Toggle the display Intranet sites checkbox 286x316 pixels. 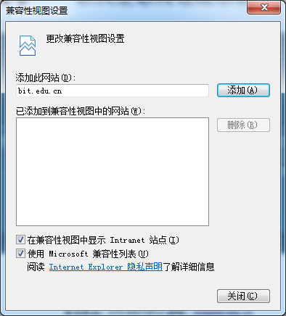[x=20, y=240]
